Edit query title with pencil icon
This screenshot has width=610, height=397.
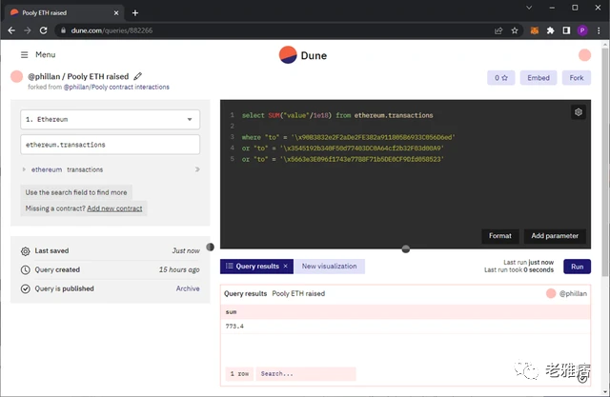click(x=137, y=76)
